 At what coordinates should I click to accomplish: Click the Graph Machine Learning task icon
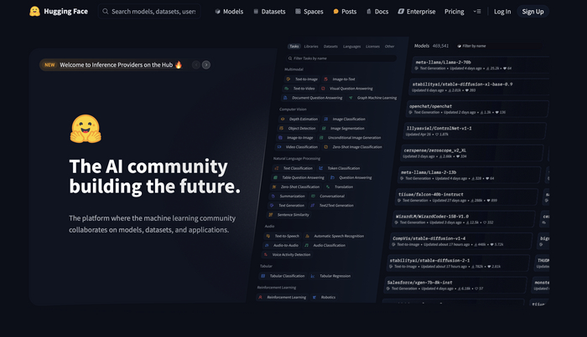(x=351, y=98)
